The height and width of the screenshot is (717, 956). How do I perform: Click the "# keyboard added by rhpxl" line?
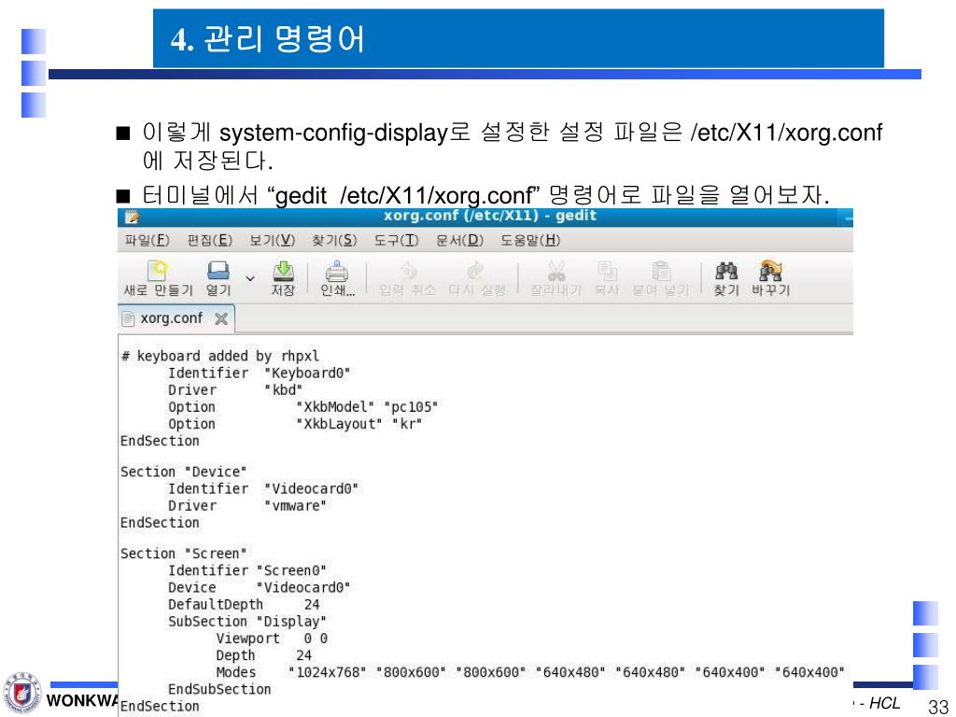tap(219, 356)
